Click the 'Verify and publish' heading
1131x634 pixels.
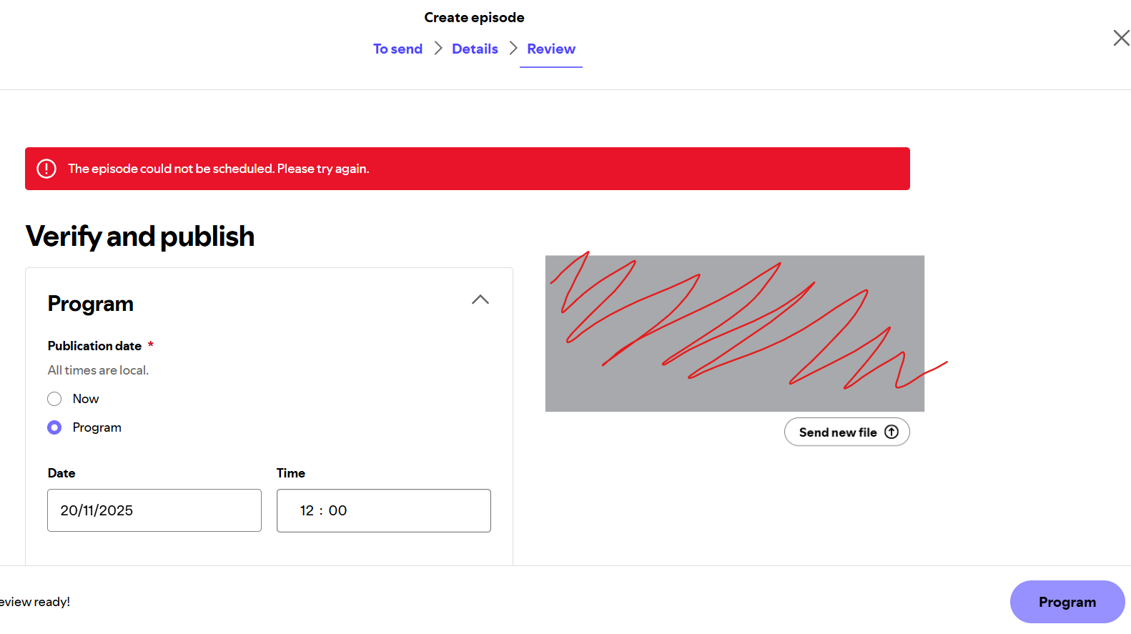tap(140, 237)
